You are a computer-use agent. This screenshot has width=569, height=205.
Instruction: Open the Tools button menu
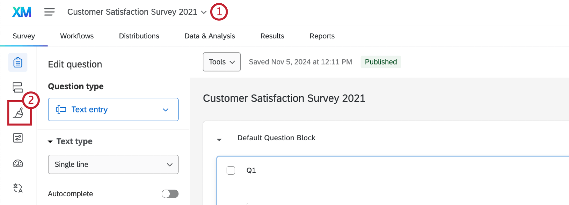coord(222,62)
